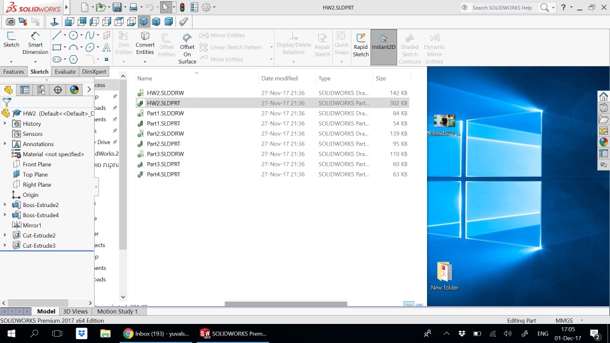Click the Search SOLIDWORKS Help field
610x343 pixels.
point(501,8)
